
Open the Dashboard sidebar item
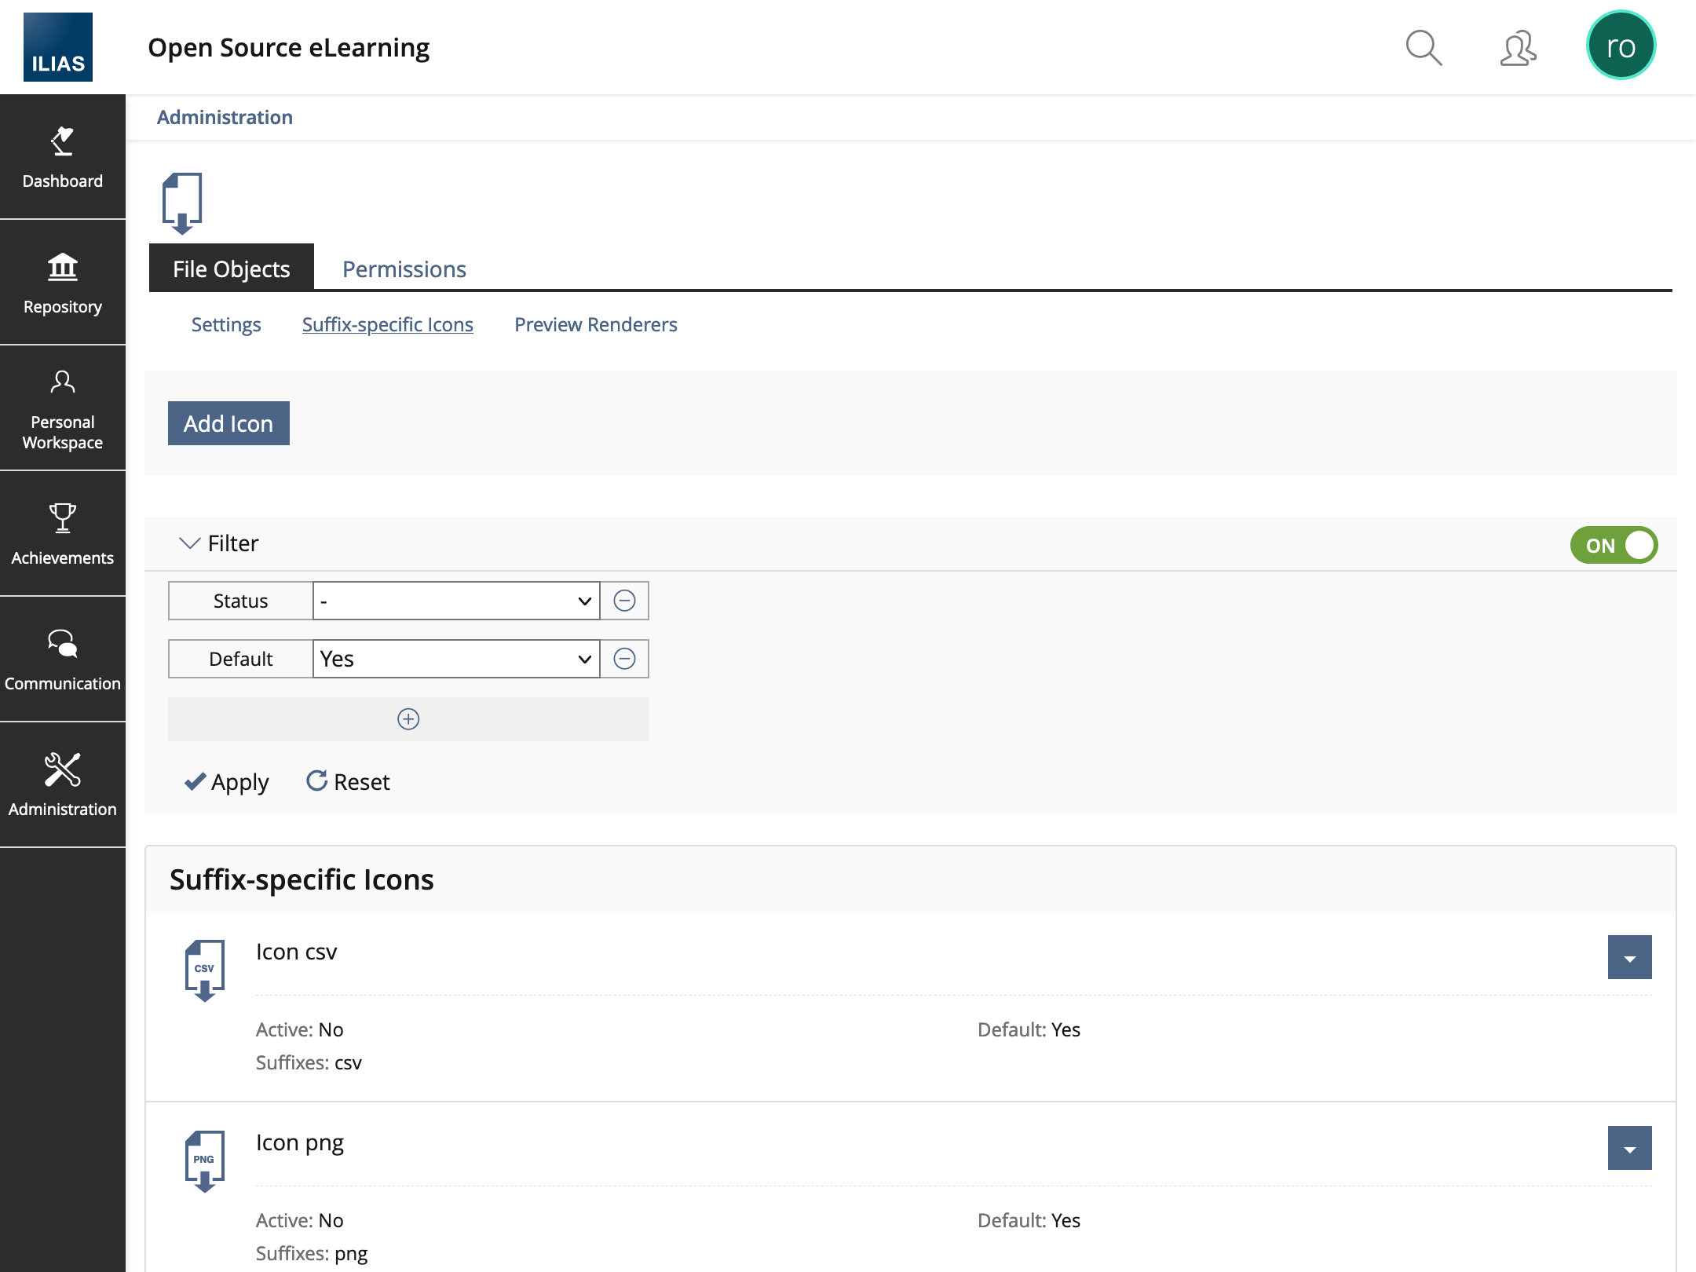click(62, 157)
